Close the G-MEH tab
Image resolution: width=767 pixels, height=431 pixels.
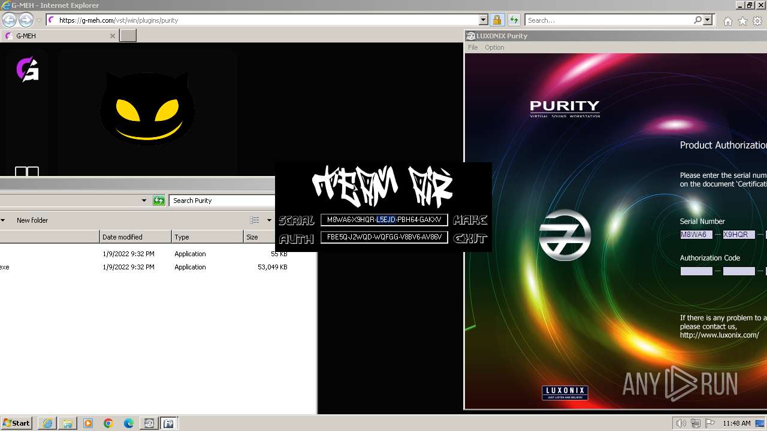[112, 36]
